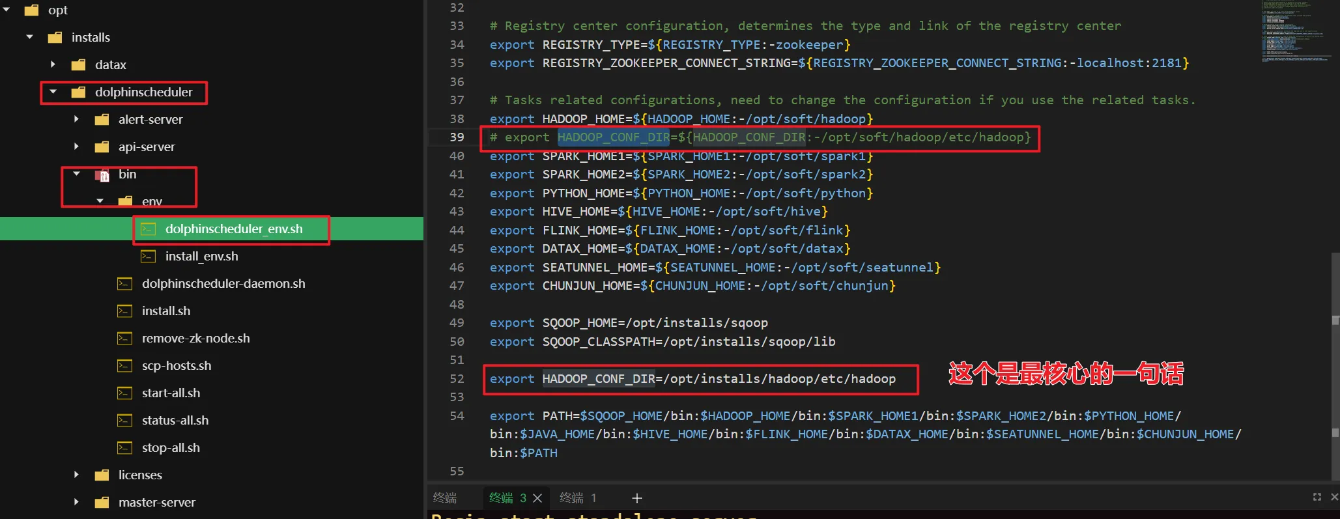Open status-all.sh file
The image size is (1340, 519).
click(175, 420)
